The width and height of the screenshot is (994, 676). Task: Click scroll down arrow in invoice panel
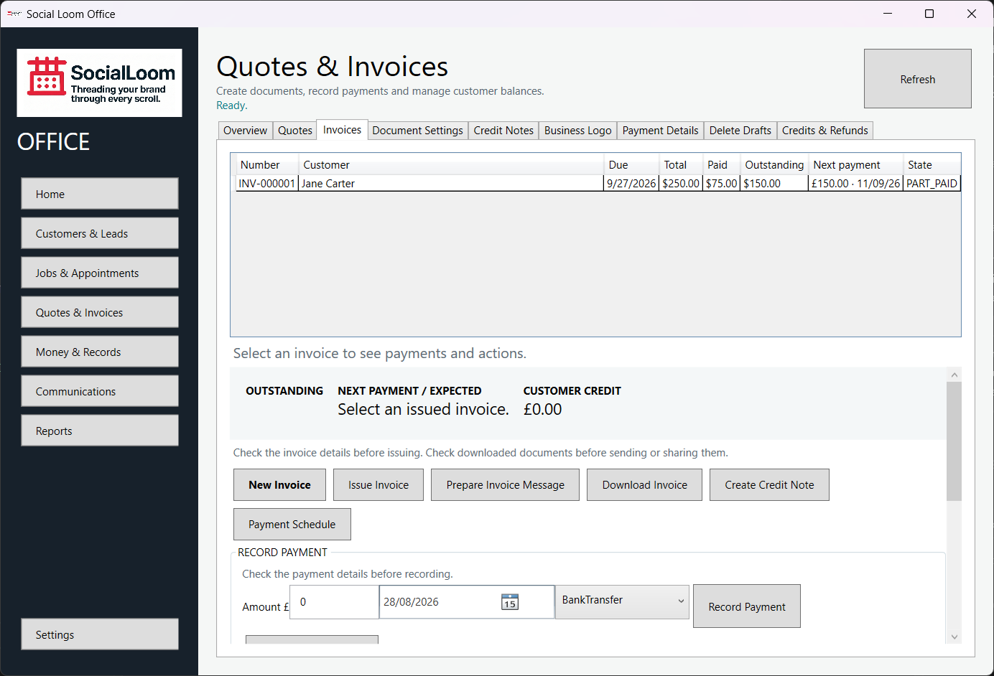tap(954, 637)
